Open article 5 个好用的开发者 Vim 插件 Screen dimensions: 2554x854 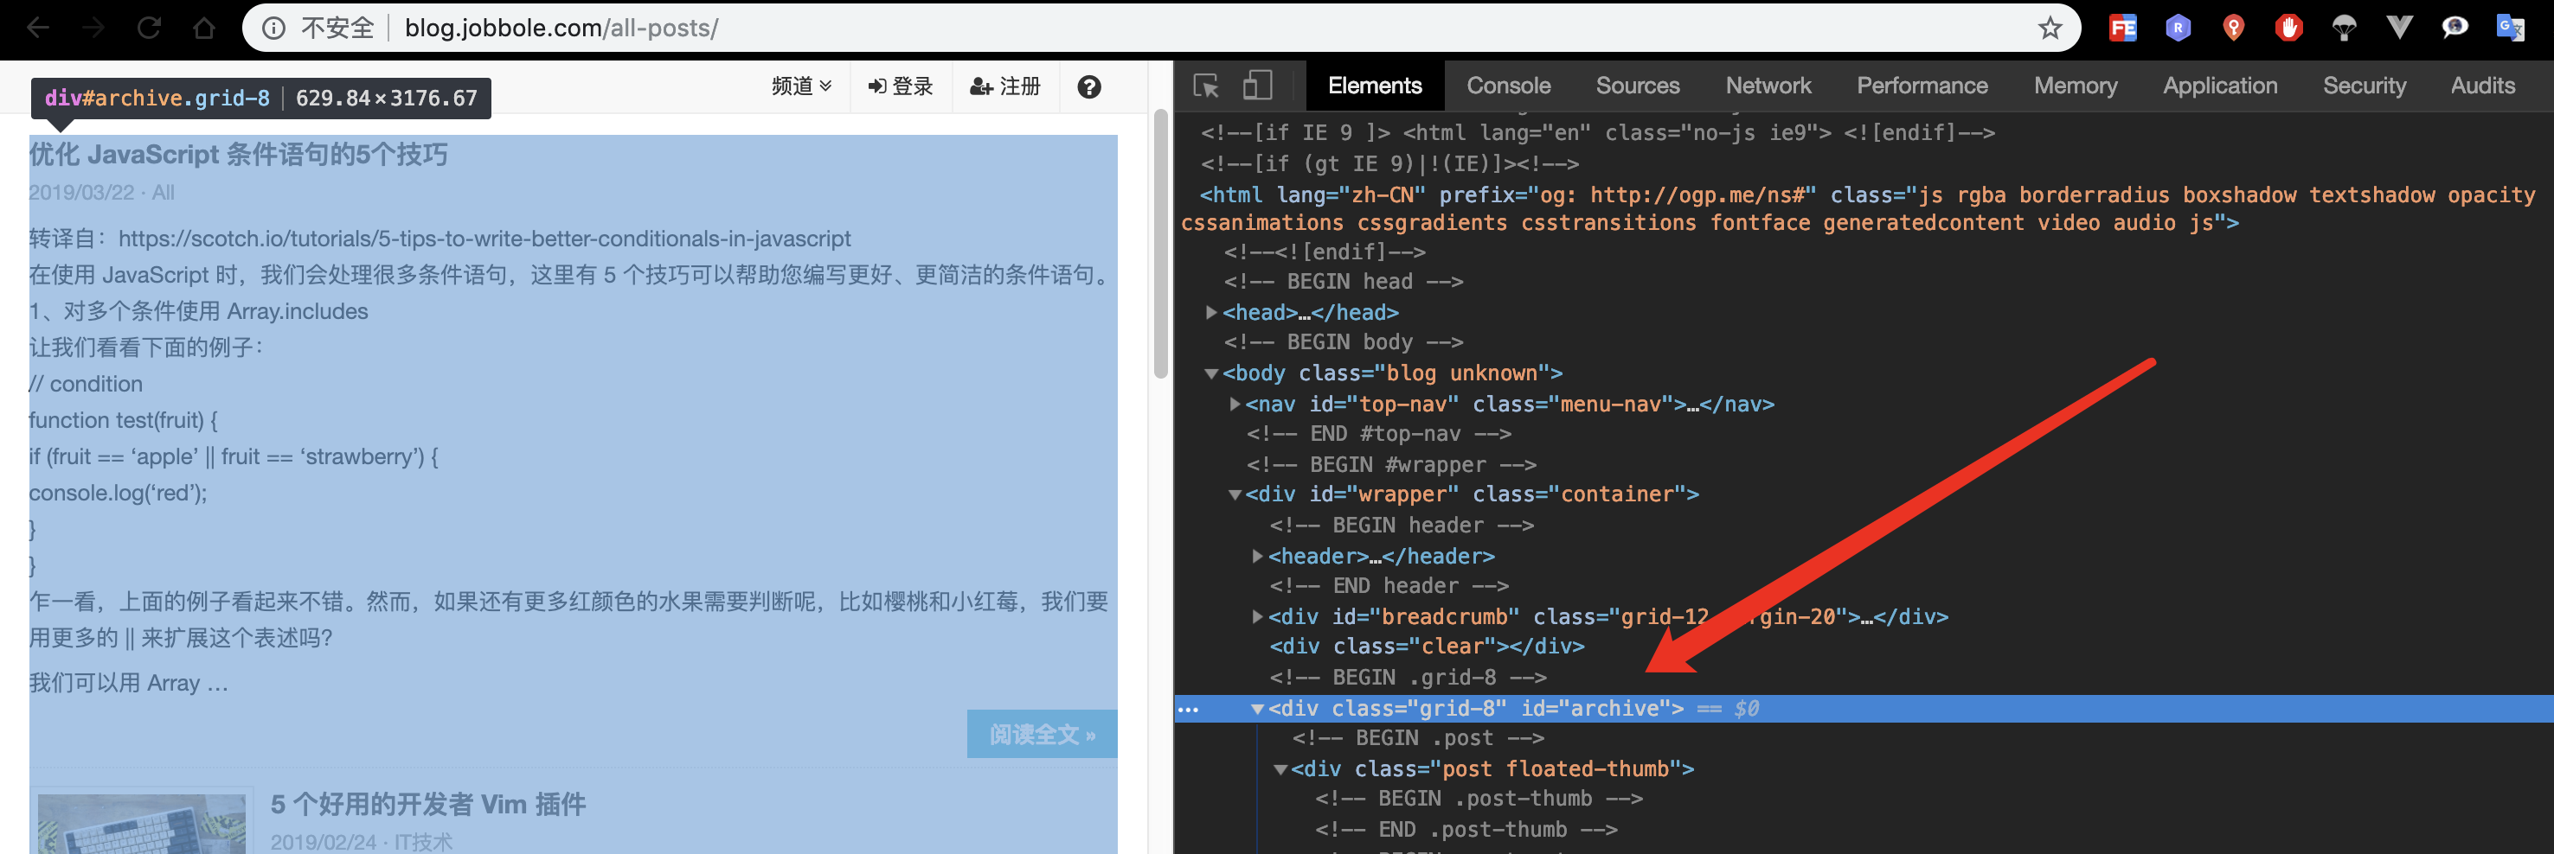[428, 804]
